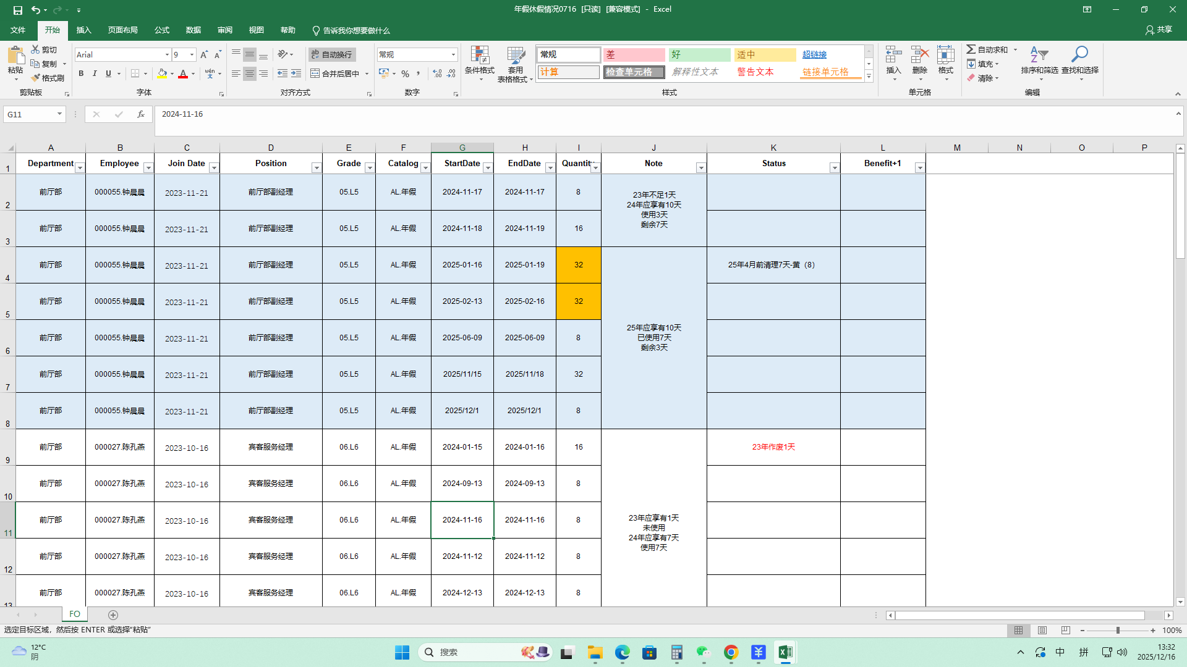Apply the 超链接 cell style
This screenshot has height=667, width=1187.
[x=814, y=54]
